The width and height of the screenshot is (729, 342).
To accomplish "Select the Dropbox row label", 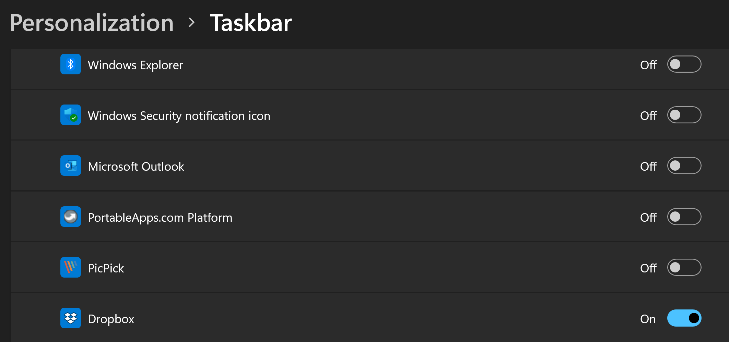I will pos(111,319).
